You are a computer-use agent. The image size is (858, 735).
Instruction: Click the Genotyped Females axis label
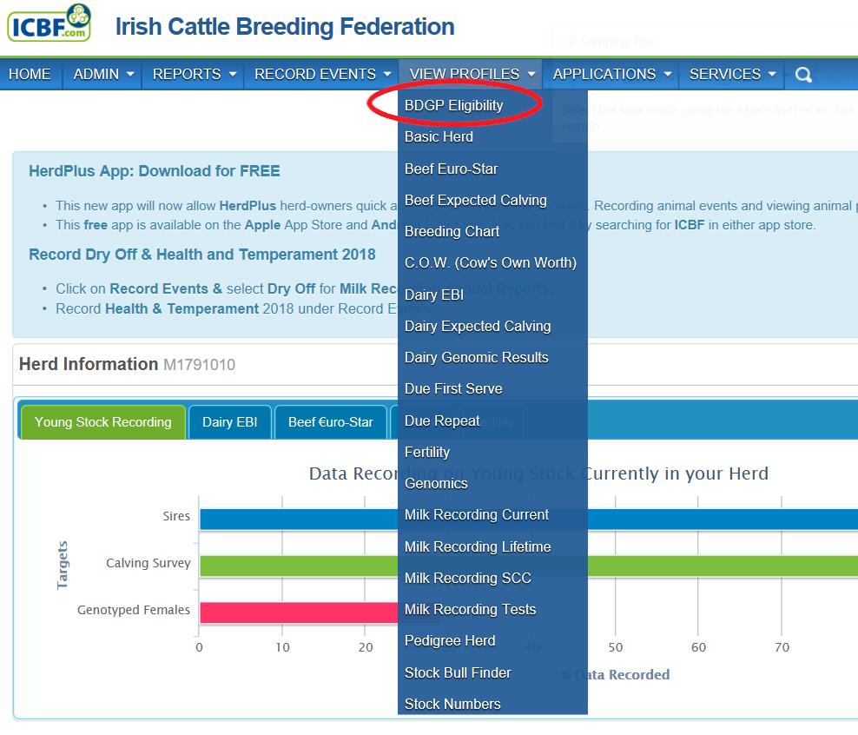coord(134,610)
